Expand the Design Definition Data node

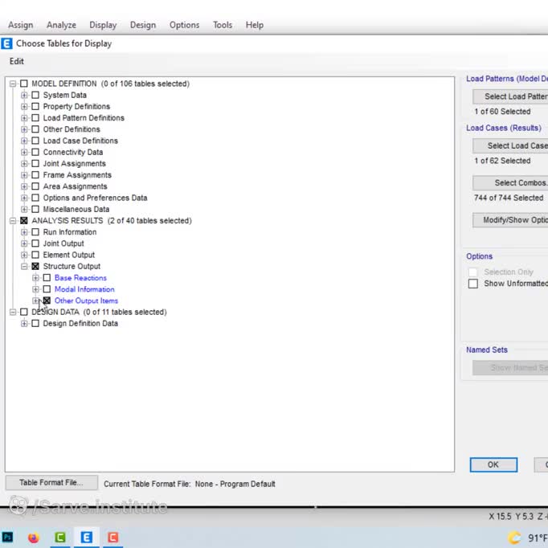[x=24, y=324]
